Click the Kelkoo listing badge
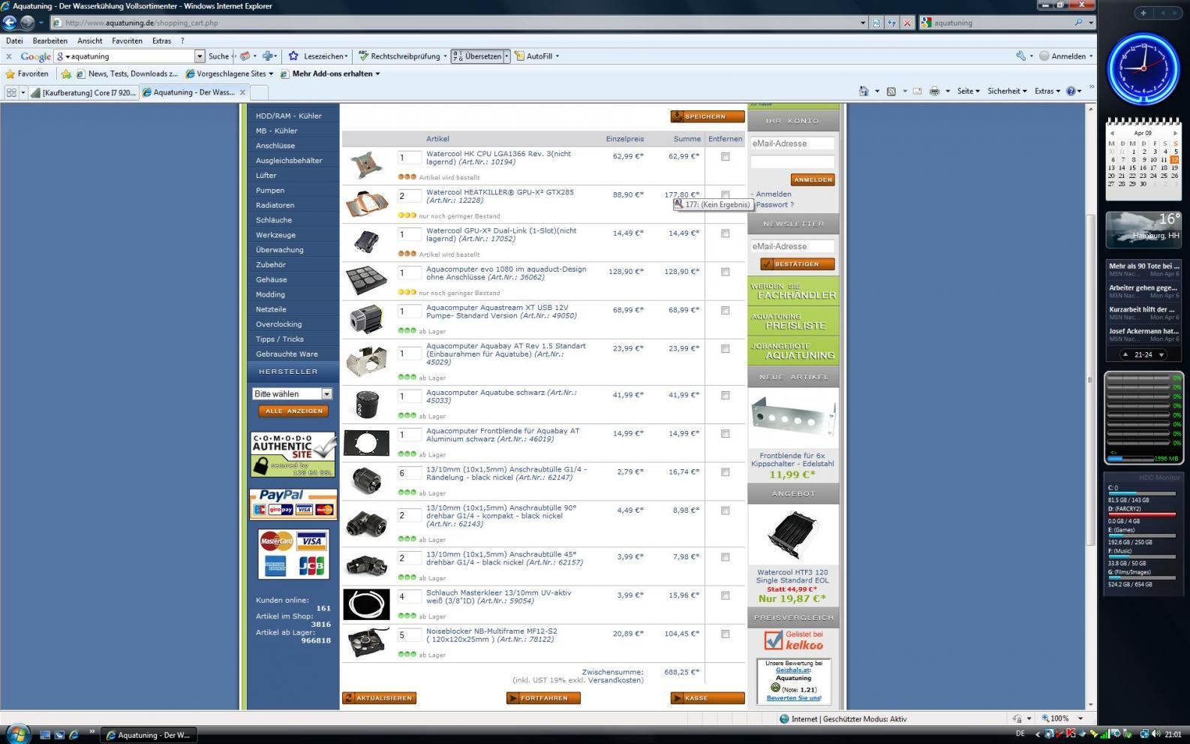Image resolution: width=1190 pixels, height=744 pixels. point(794,640)
